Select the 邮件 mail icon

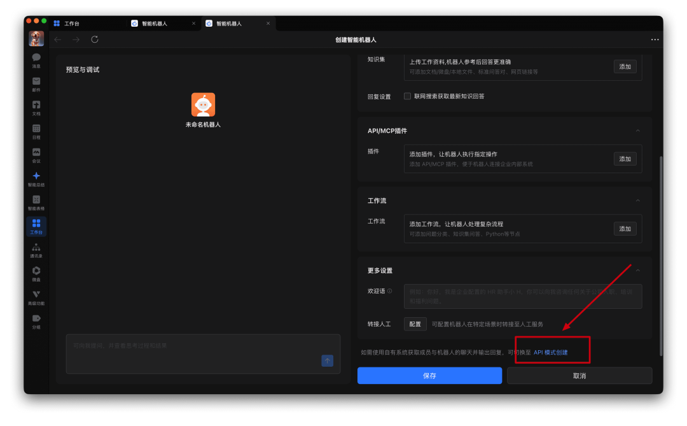tap(36, 84)
